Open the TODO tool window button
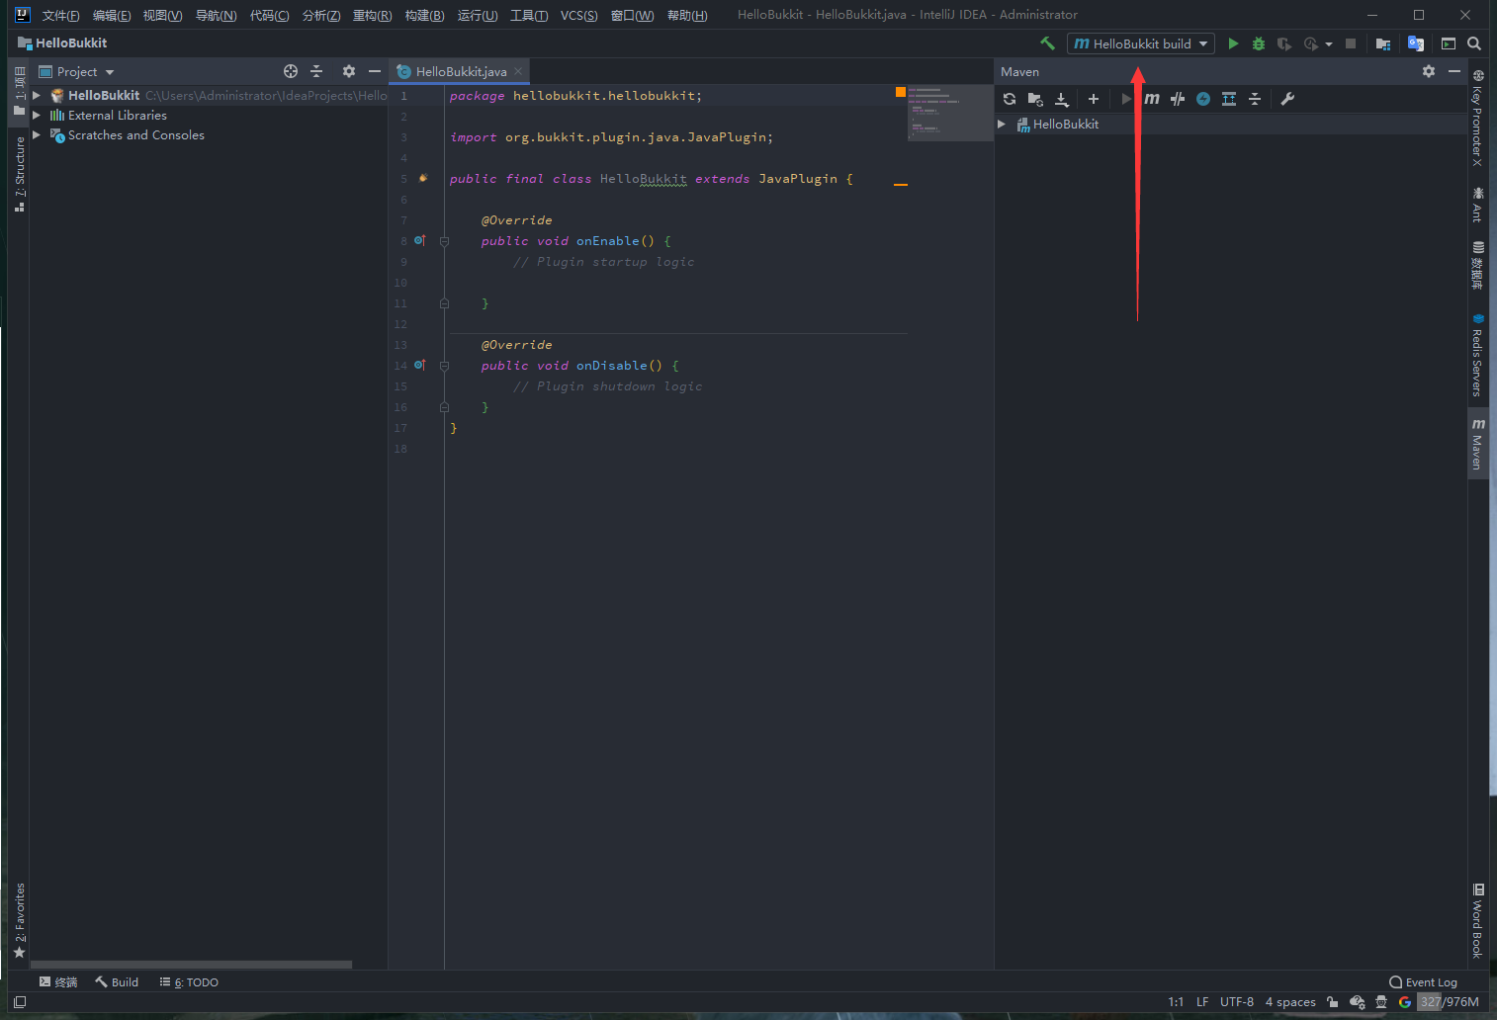This screenshot has height=1020, width=1497. (189, 982)
